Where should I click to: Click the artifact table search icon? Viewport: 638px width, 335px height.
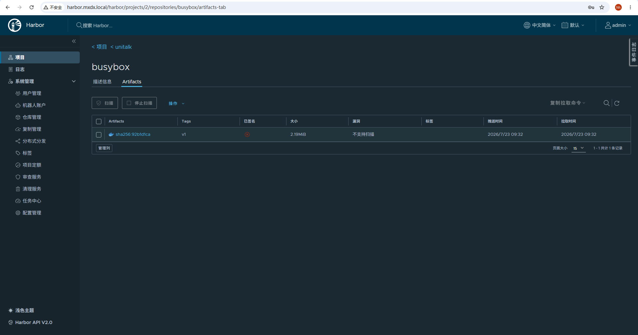coord(606,103)
